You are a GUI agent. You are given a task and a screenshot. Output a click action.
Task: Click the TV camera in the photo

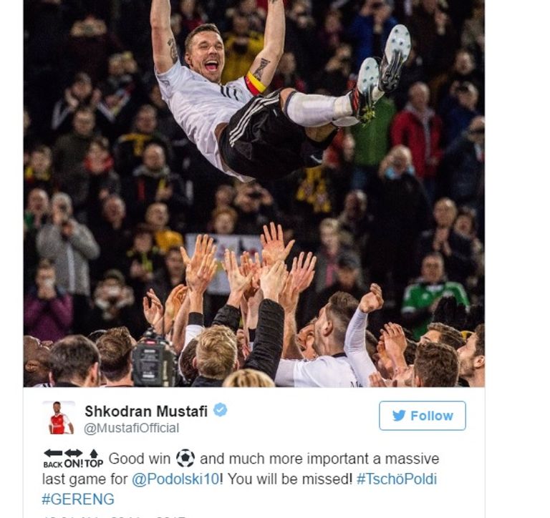(155, 358)
